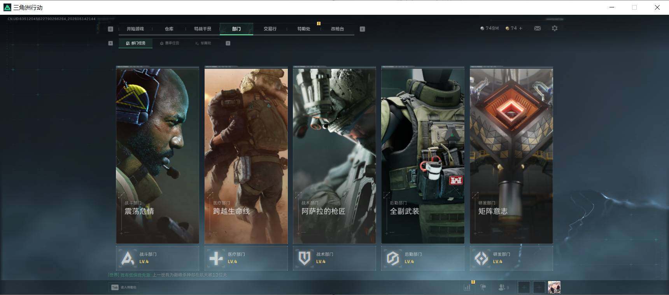Click the world chat message line
The width and height of the screenshot is (669, 295).
[168, 275]
